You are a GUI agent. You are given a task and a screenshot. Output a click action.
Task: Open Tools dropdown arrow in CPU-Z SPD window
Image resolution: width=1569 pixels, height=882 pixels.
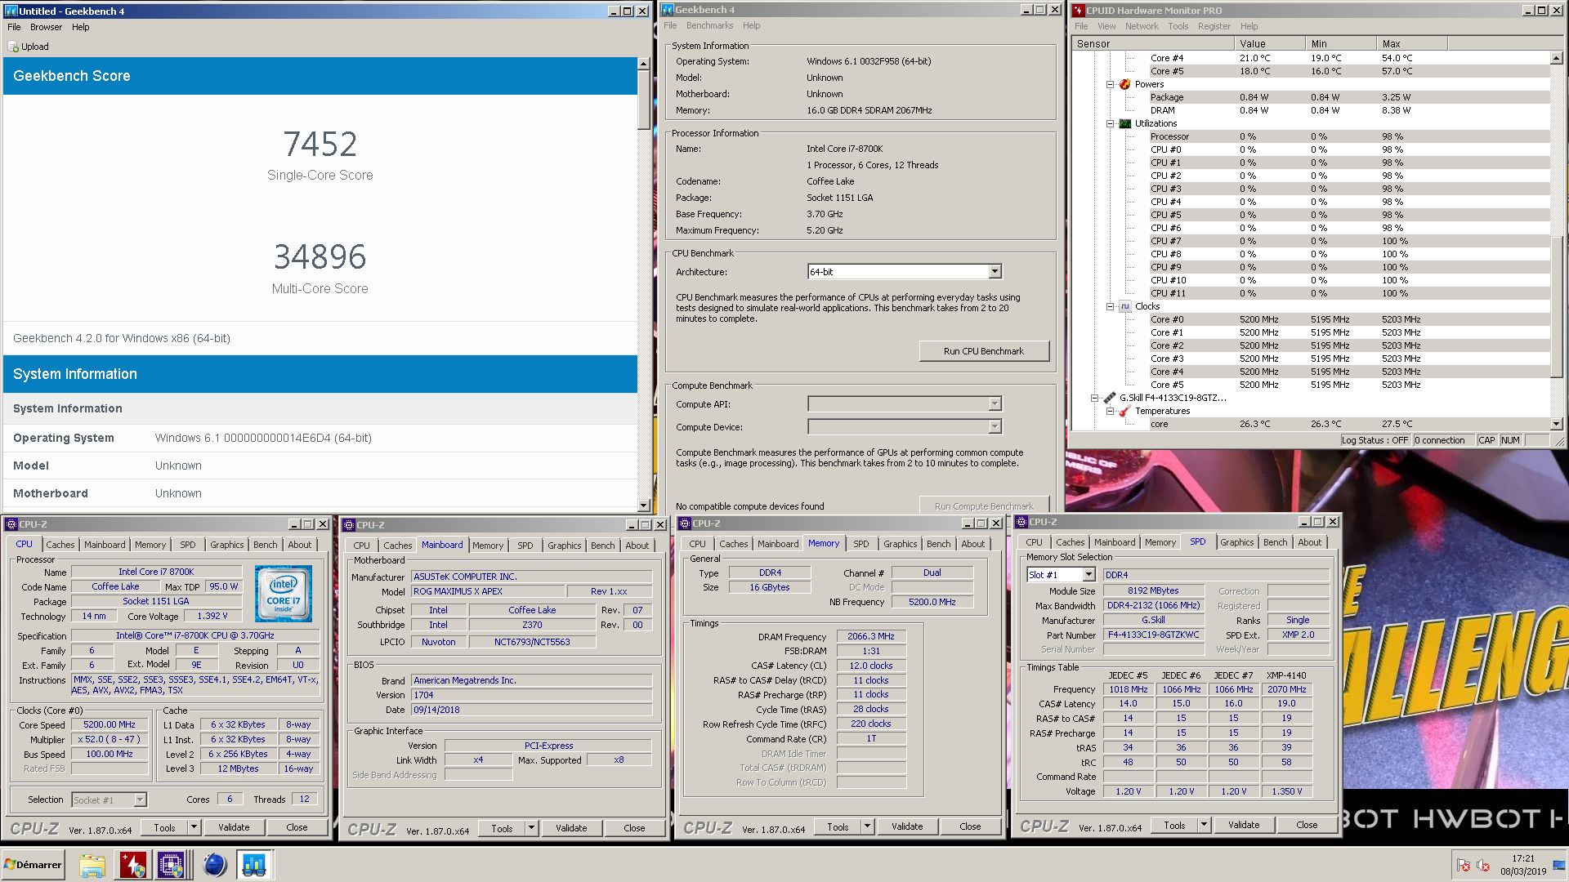[1204, 825]
